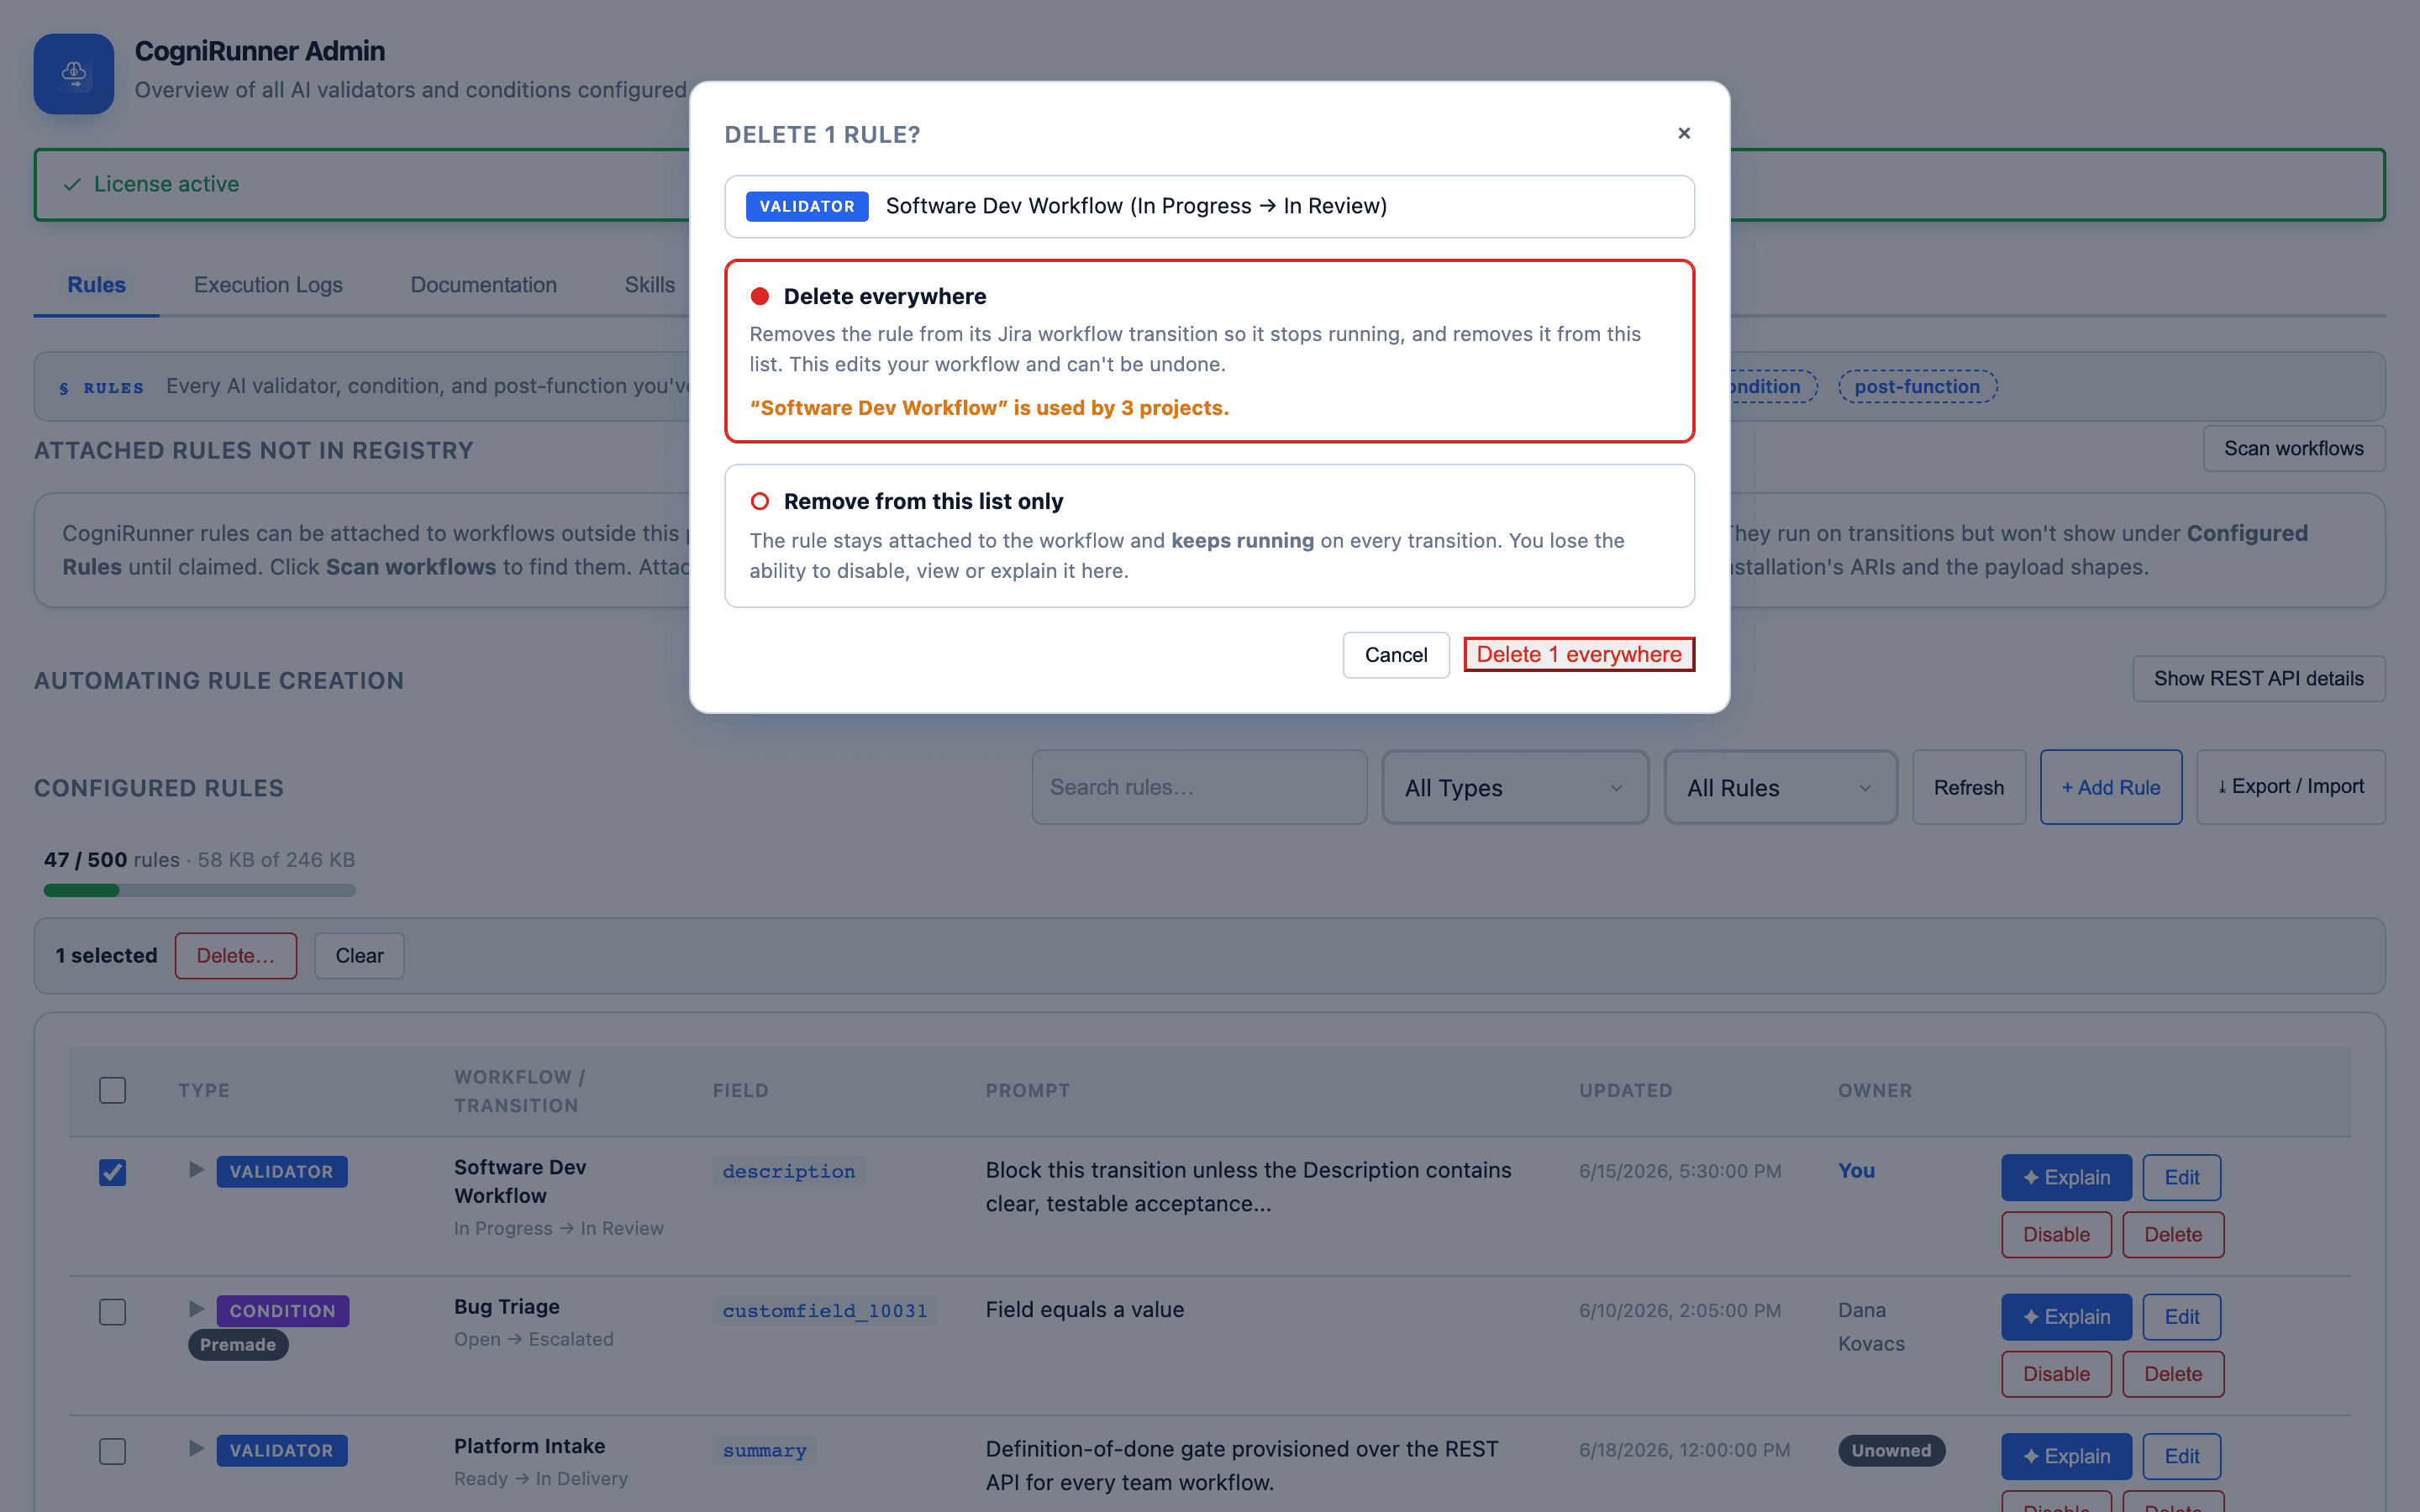Open Export / Import menu
The height and width of the screenshot is (1512, 2420).
(2291, 787)
